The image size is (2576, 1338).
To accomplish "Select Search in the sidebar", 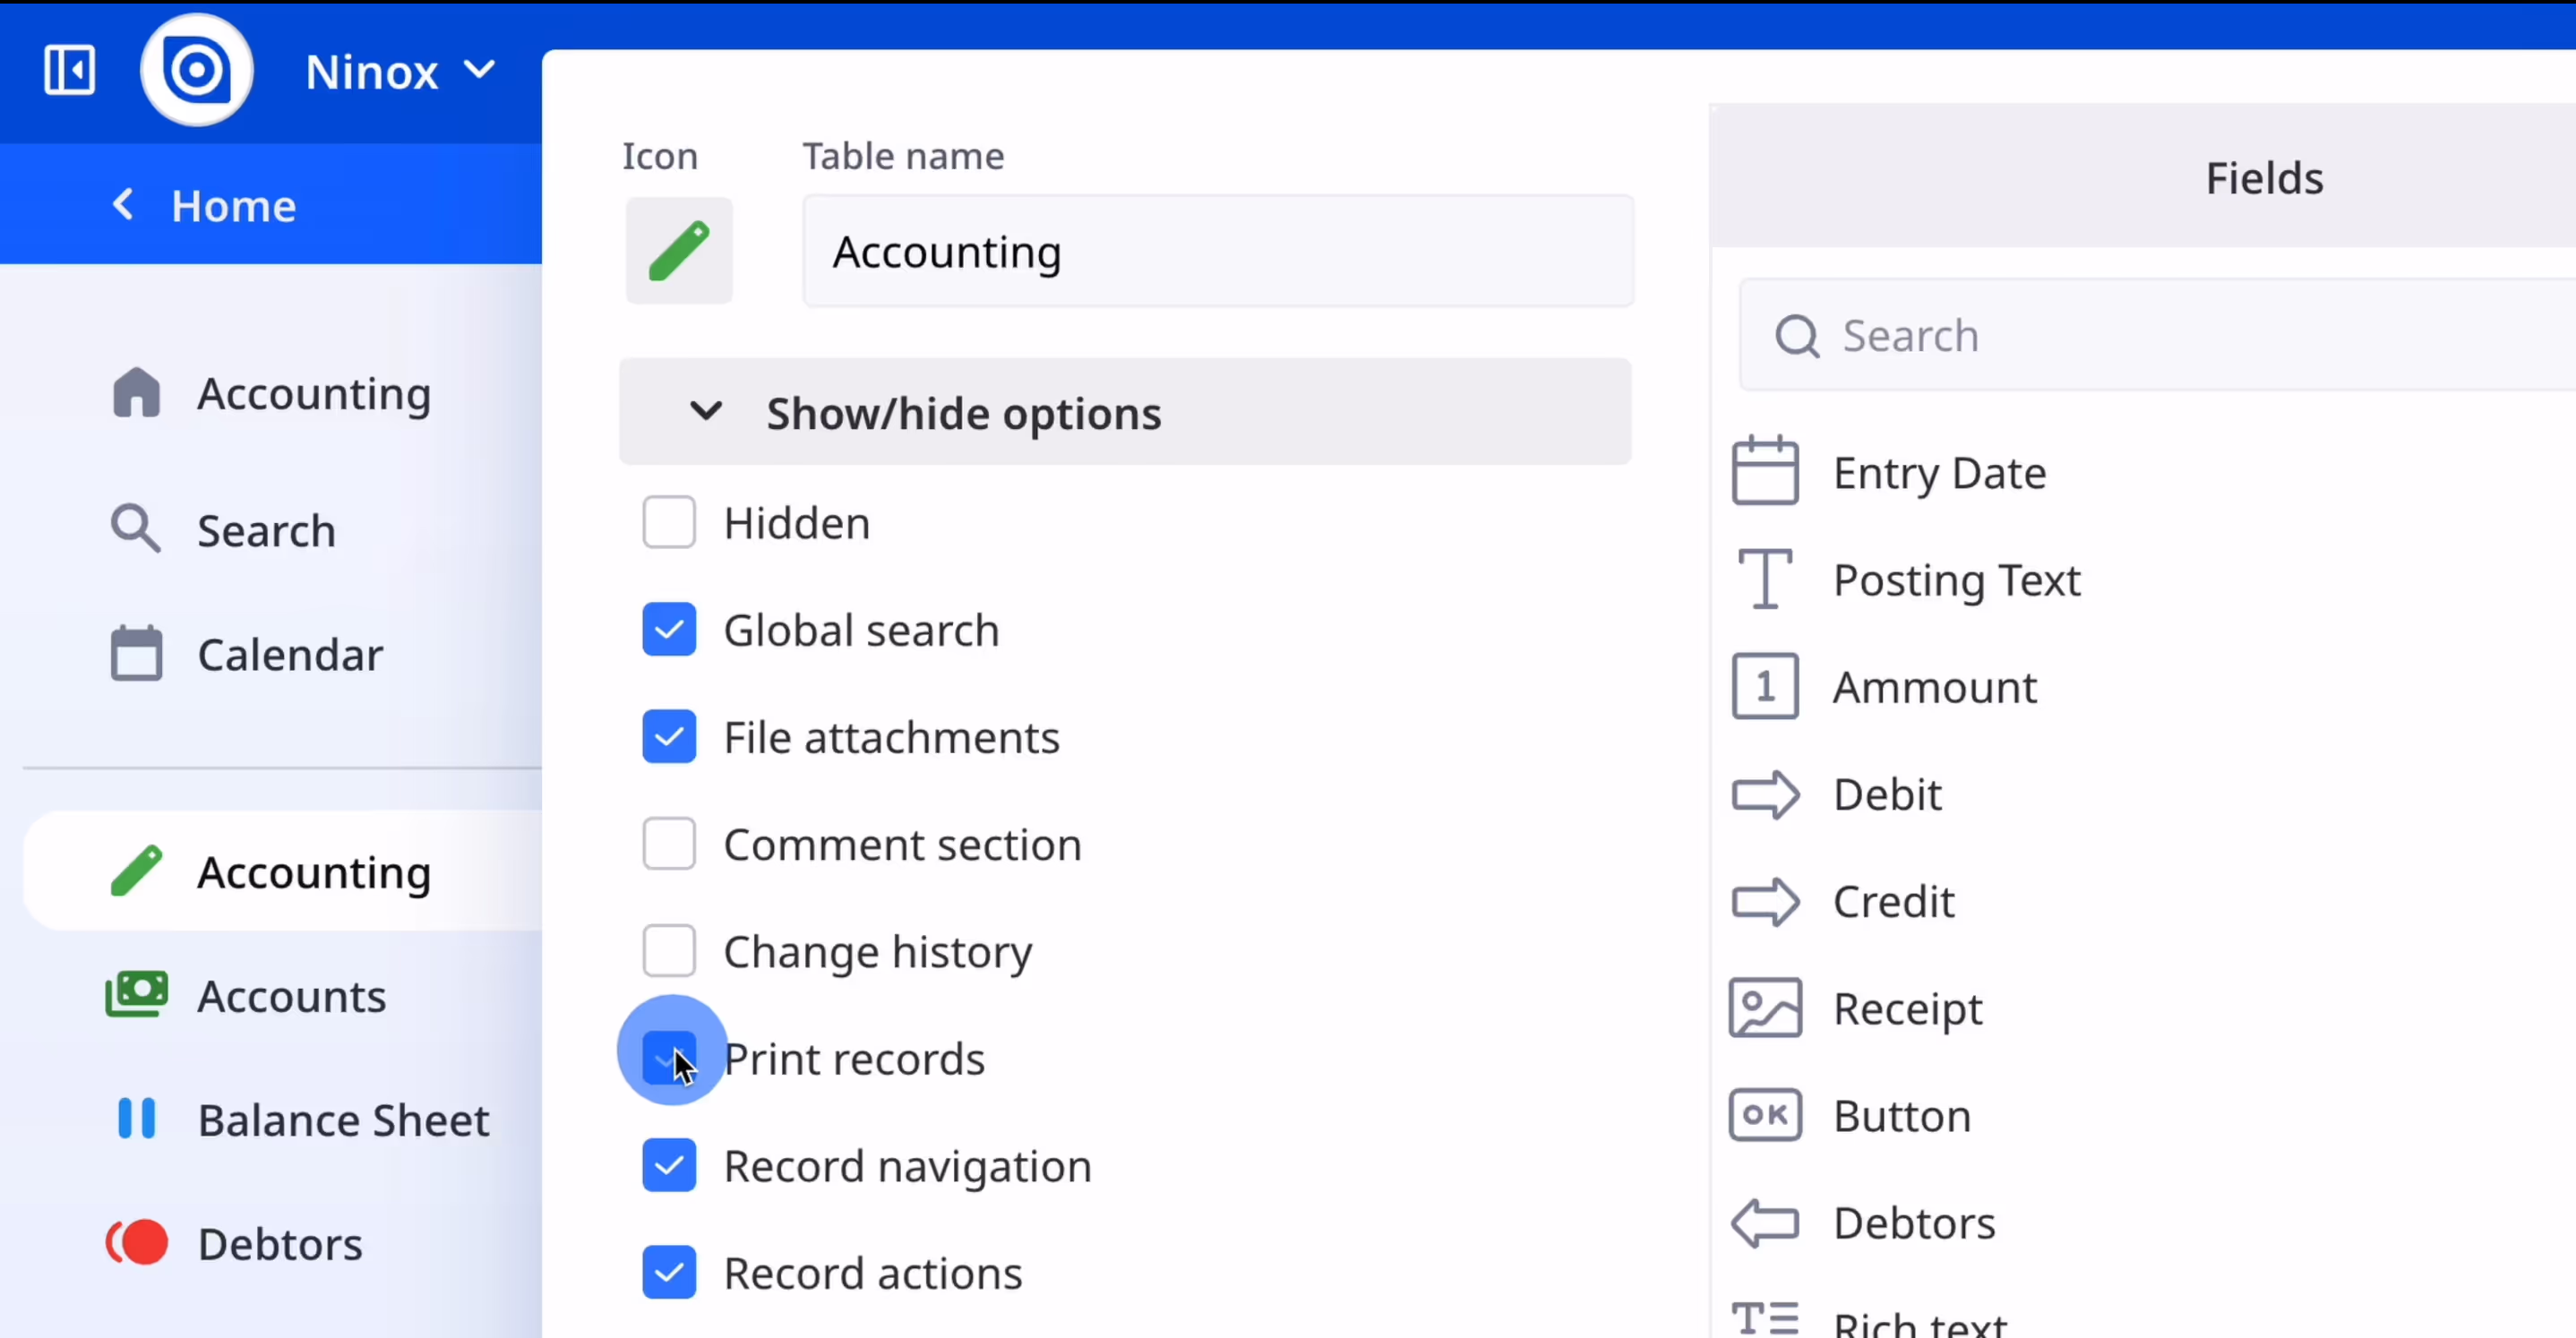I will 266,530.
